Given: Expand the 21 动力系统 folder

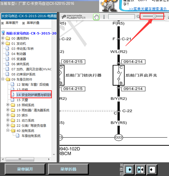Looking at the screenshot, I should [x=8, y=120].
